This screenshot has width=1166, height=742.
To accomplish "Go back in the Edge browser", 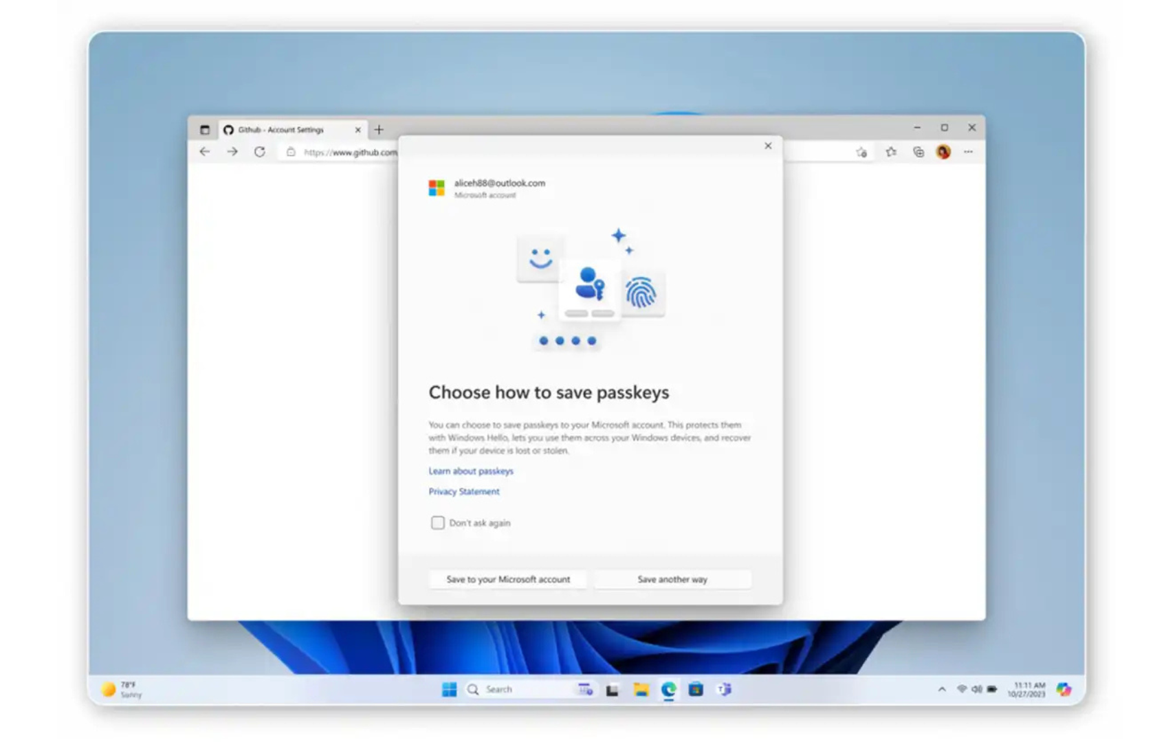I will click(x=205, y=152).
